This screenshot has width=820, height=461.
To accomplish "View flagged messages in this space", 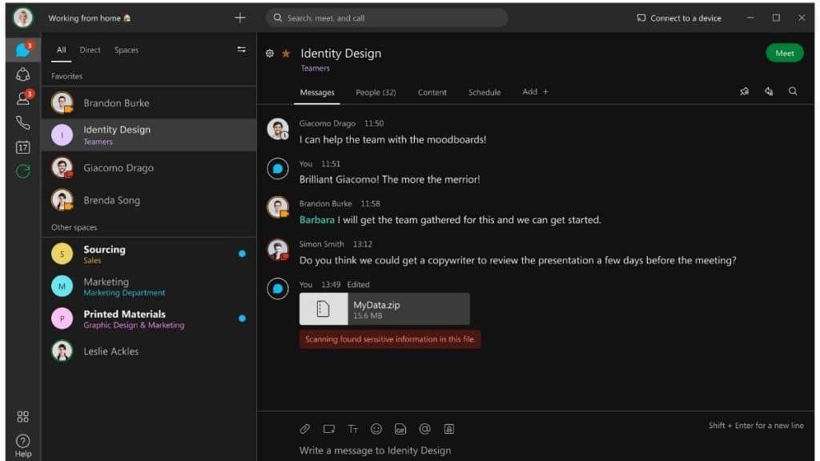I will tap(769, 91).
